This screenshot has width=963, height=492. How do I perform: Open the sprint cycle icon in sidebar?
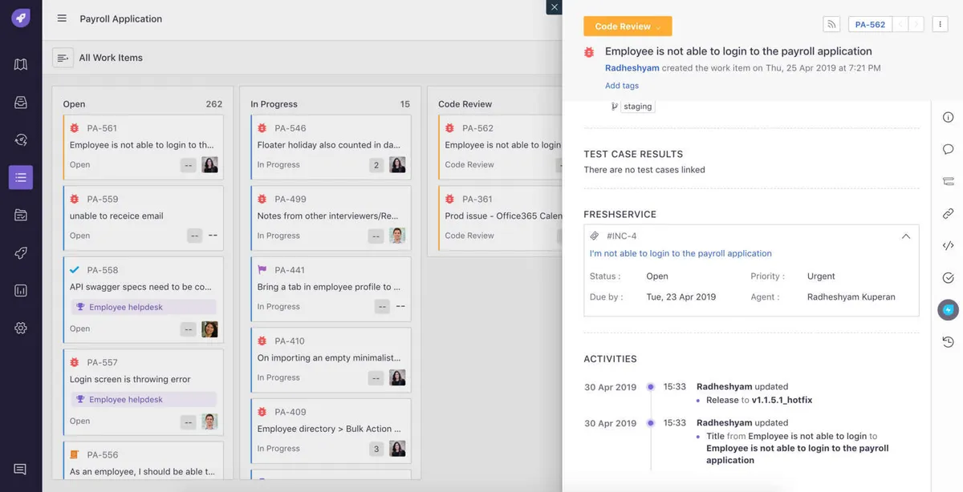[x=21, y=139]
